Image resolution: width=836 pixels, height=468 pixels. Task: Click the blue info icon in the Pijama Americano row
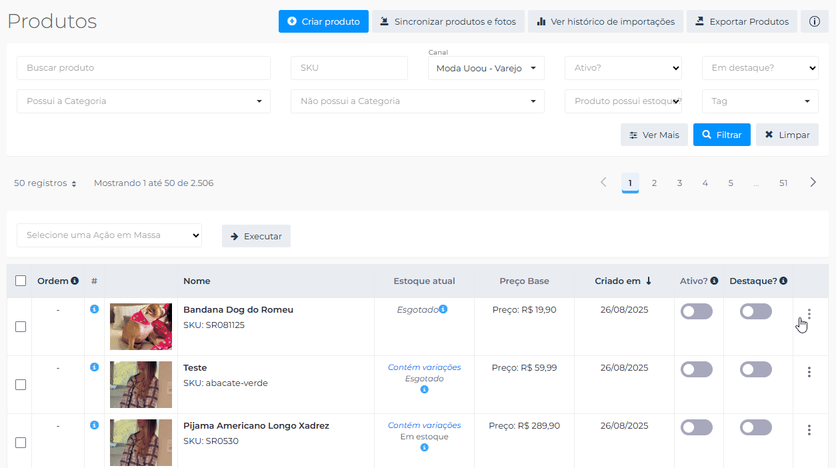[94, 425]
